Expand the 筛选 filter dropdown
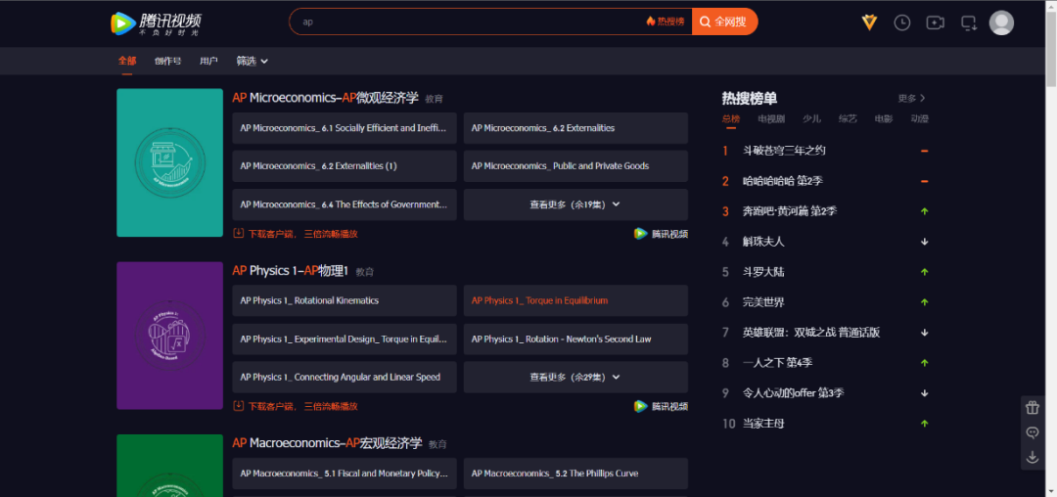This screenshot has width=1057, height=497. [x=253, y=61]
